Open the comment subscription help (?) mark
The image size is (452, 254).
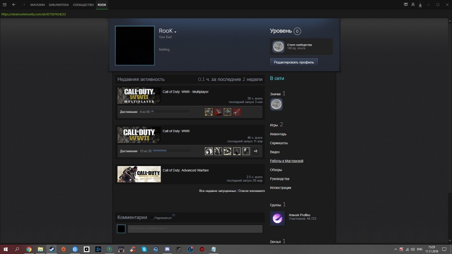tap(174, 215)
